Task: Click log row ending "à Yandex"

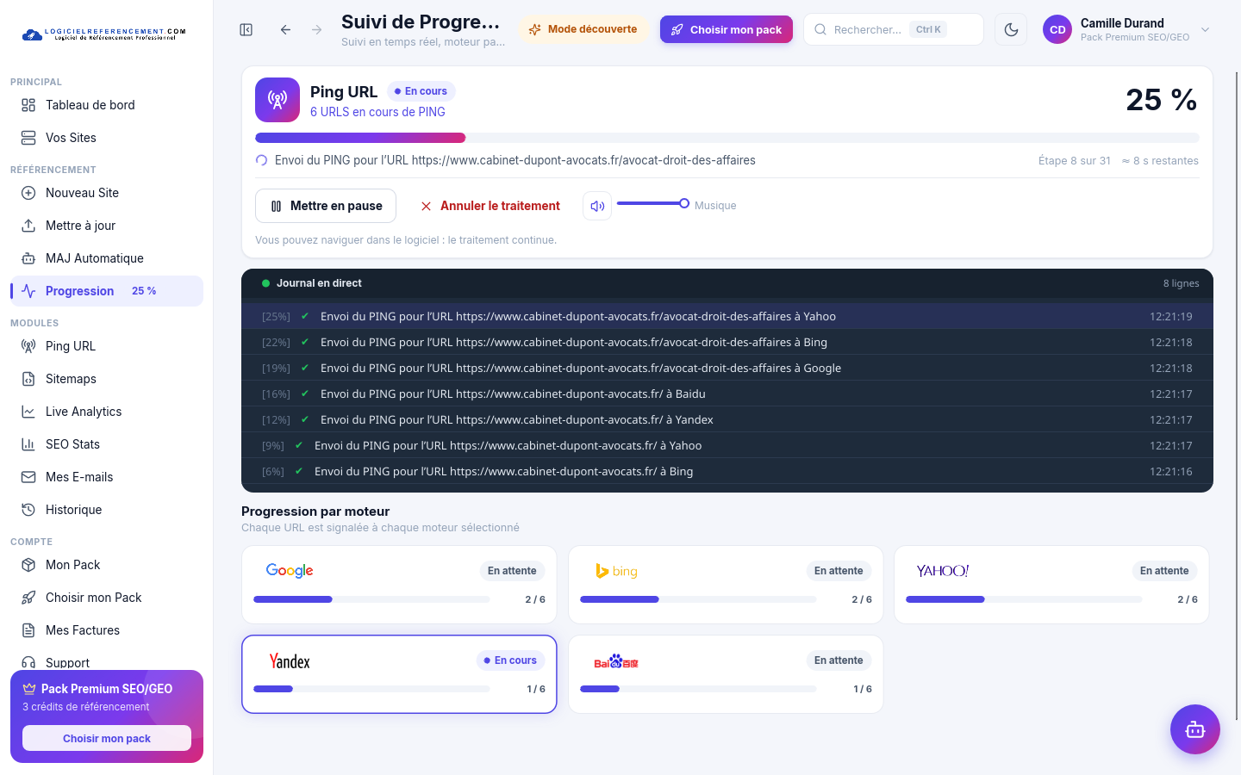Action: pos(727,419)
